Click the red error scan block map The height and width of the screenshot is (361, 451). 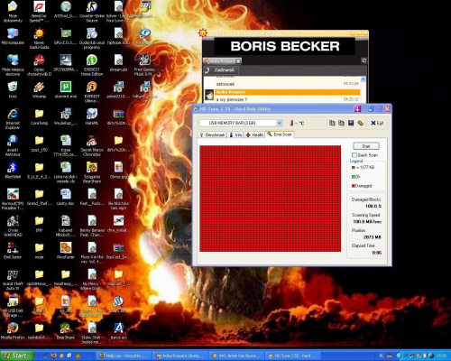[x=271, y=199]
